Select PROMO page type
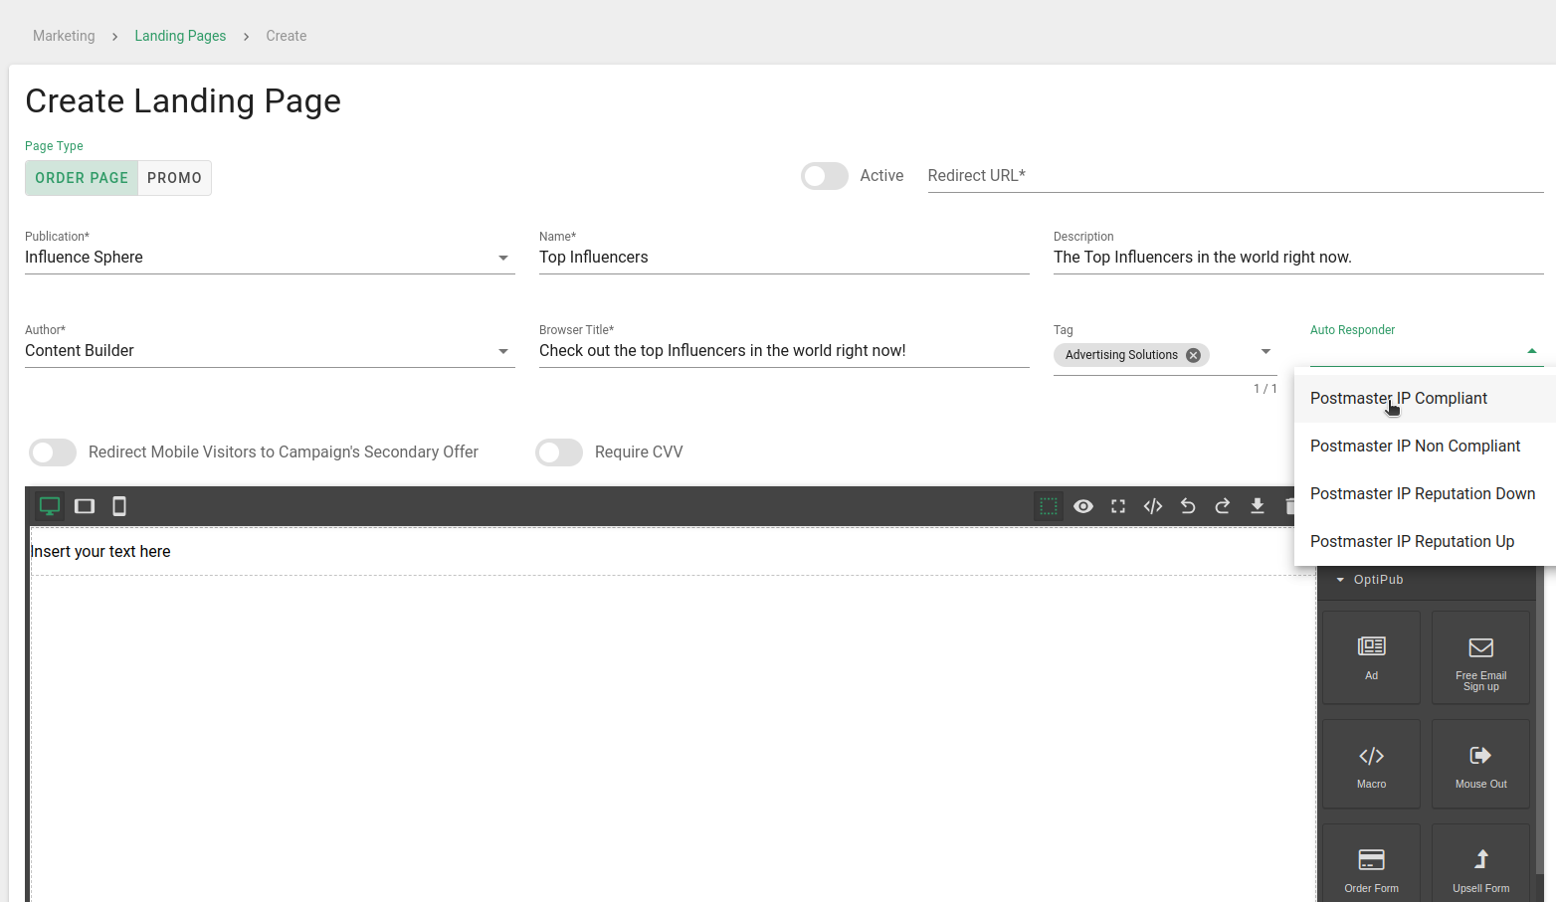 click(174, 178)
